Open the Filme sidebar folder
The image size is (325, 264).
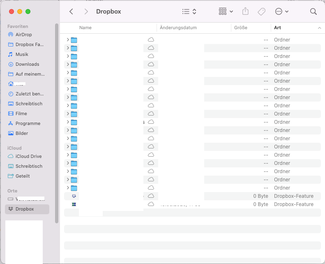click(x=17, y=113)
